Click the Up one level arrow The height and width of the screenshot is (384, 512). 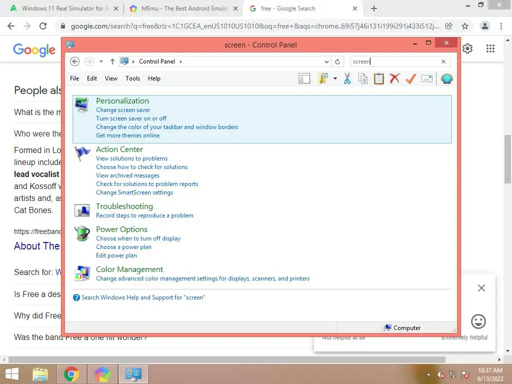tap(112, 61)
